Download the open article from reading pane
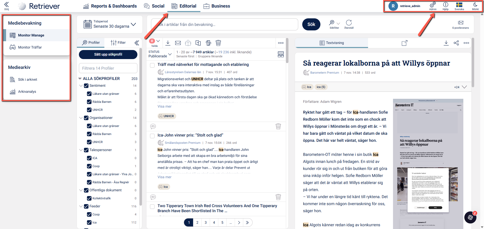Screen dimensions: 484x229 coord(446,43)
